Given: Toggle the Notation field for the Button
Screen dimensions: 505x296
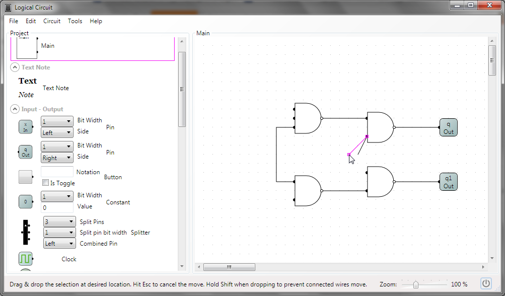Looking at the screenshot, I should click(x=56, y=171).
